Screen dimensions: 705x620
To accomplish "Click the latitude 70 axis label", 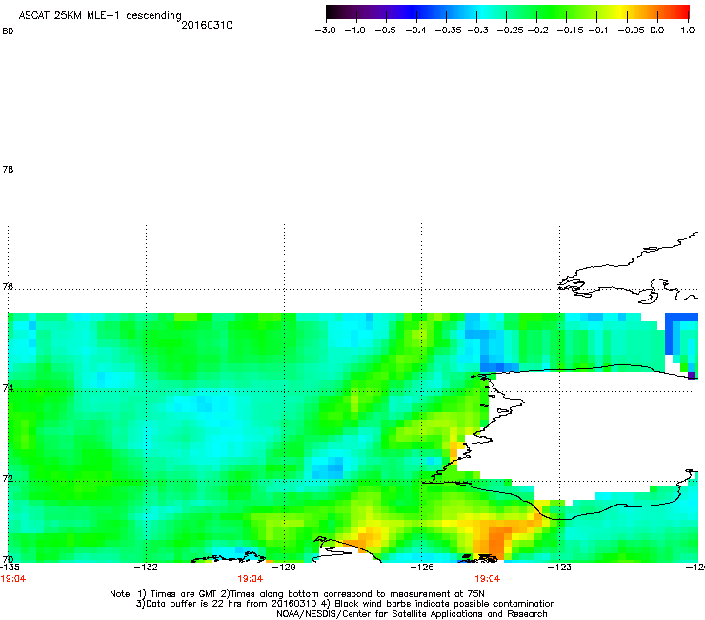I will click(8, 559).
